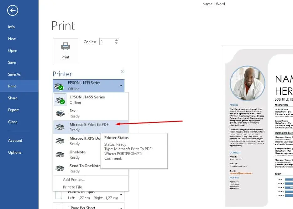Click the printer info icon
Viewport: 293px width, 209px height.
(x=123, y=71)
